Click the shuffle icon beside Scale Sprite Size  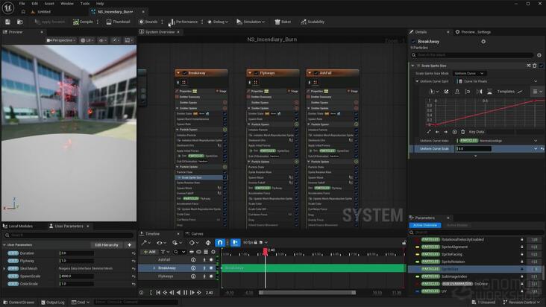(x=529, y=66)
